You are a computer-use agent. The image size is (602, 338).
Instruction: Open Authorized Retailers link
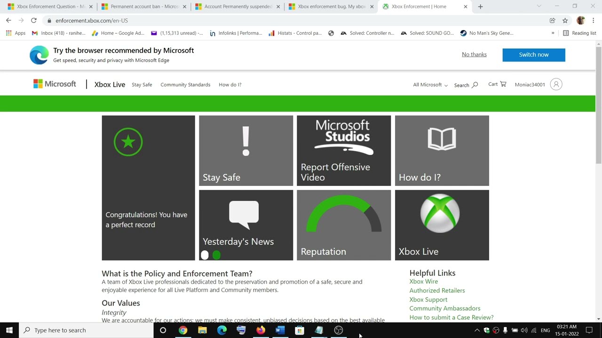pos(437,290)
